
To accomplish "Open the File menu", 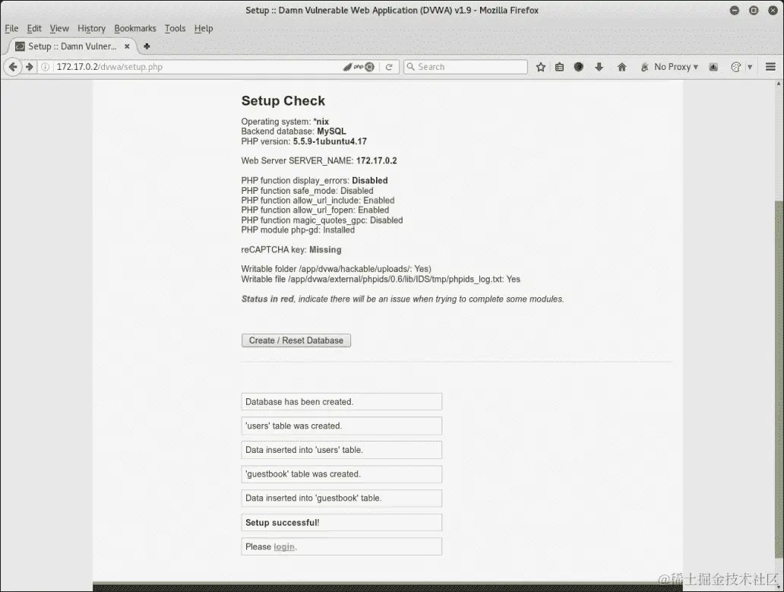I will (x=11, y=29).
